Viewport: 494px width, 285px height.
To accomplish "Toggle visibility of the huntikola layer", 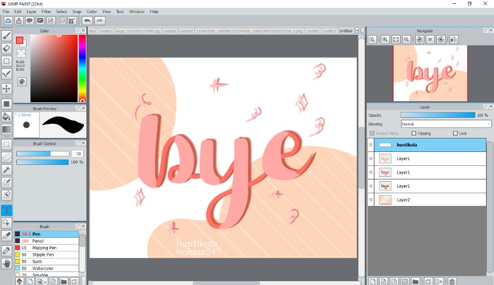I will tap(371, 145).
